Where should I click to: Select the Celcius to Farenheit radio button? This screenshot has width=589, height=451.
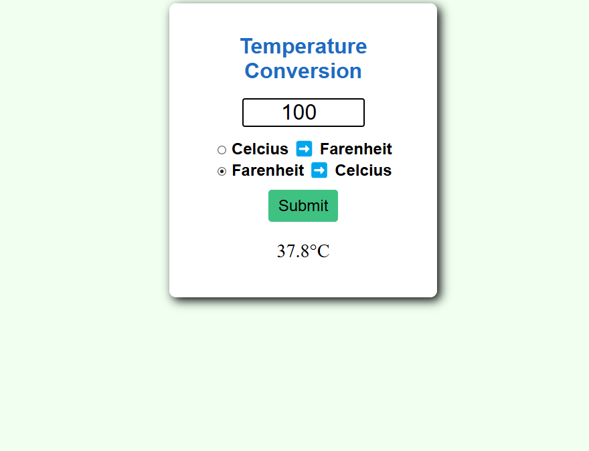click(222, 150)
